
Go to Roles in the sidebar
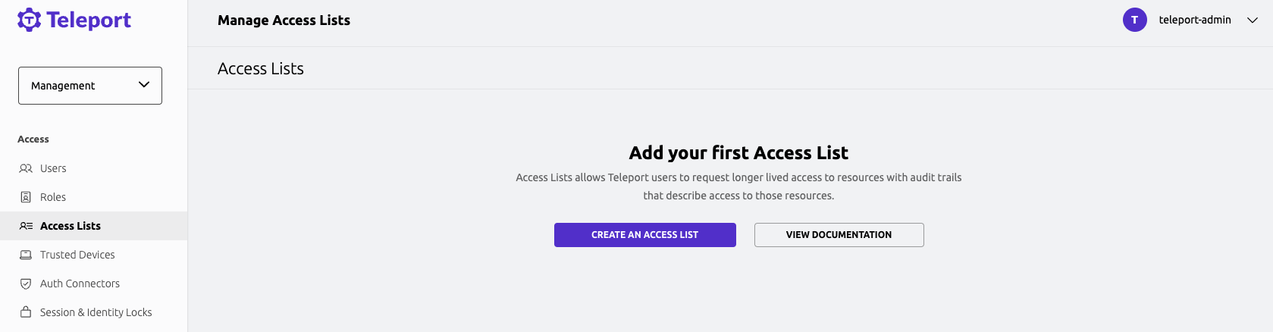tap(53, 197)
